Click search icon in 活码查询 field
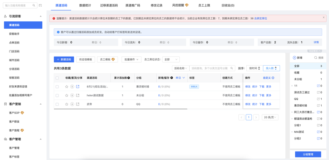 (232, 68)
